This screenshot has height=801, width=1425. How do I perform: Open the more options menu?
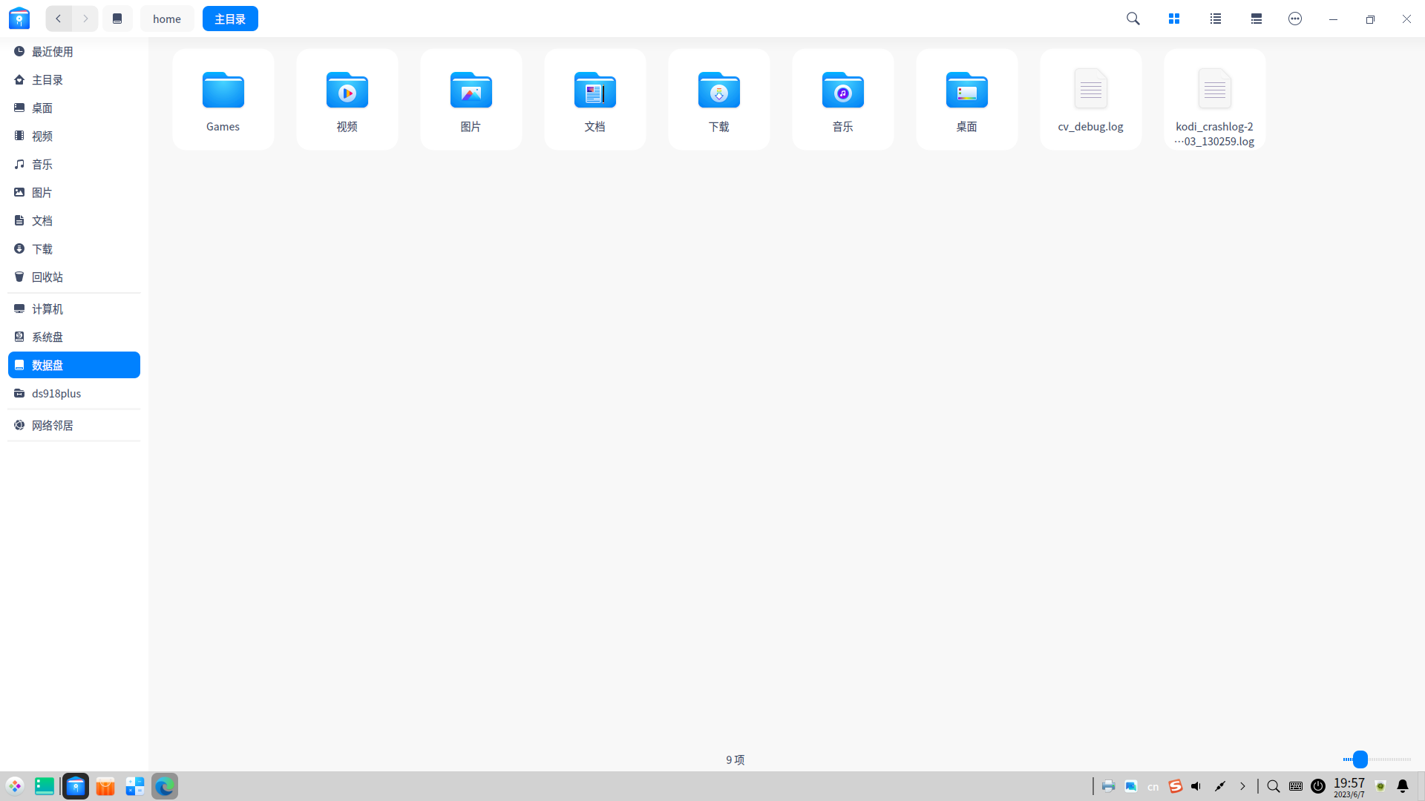1295,18
